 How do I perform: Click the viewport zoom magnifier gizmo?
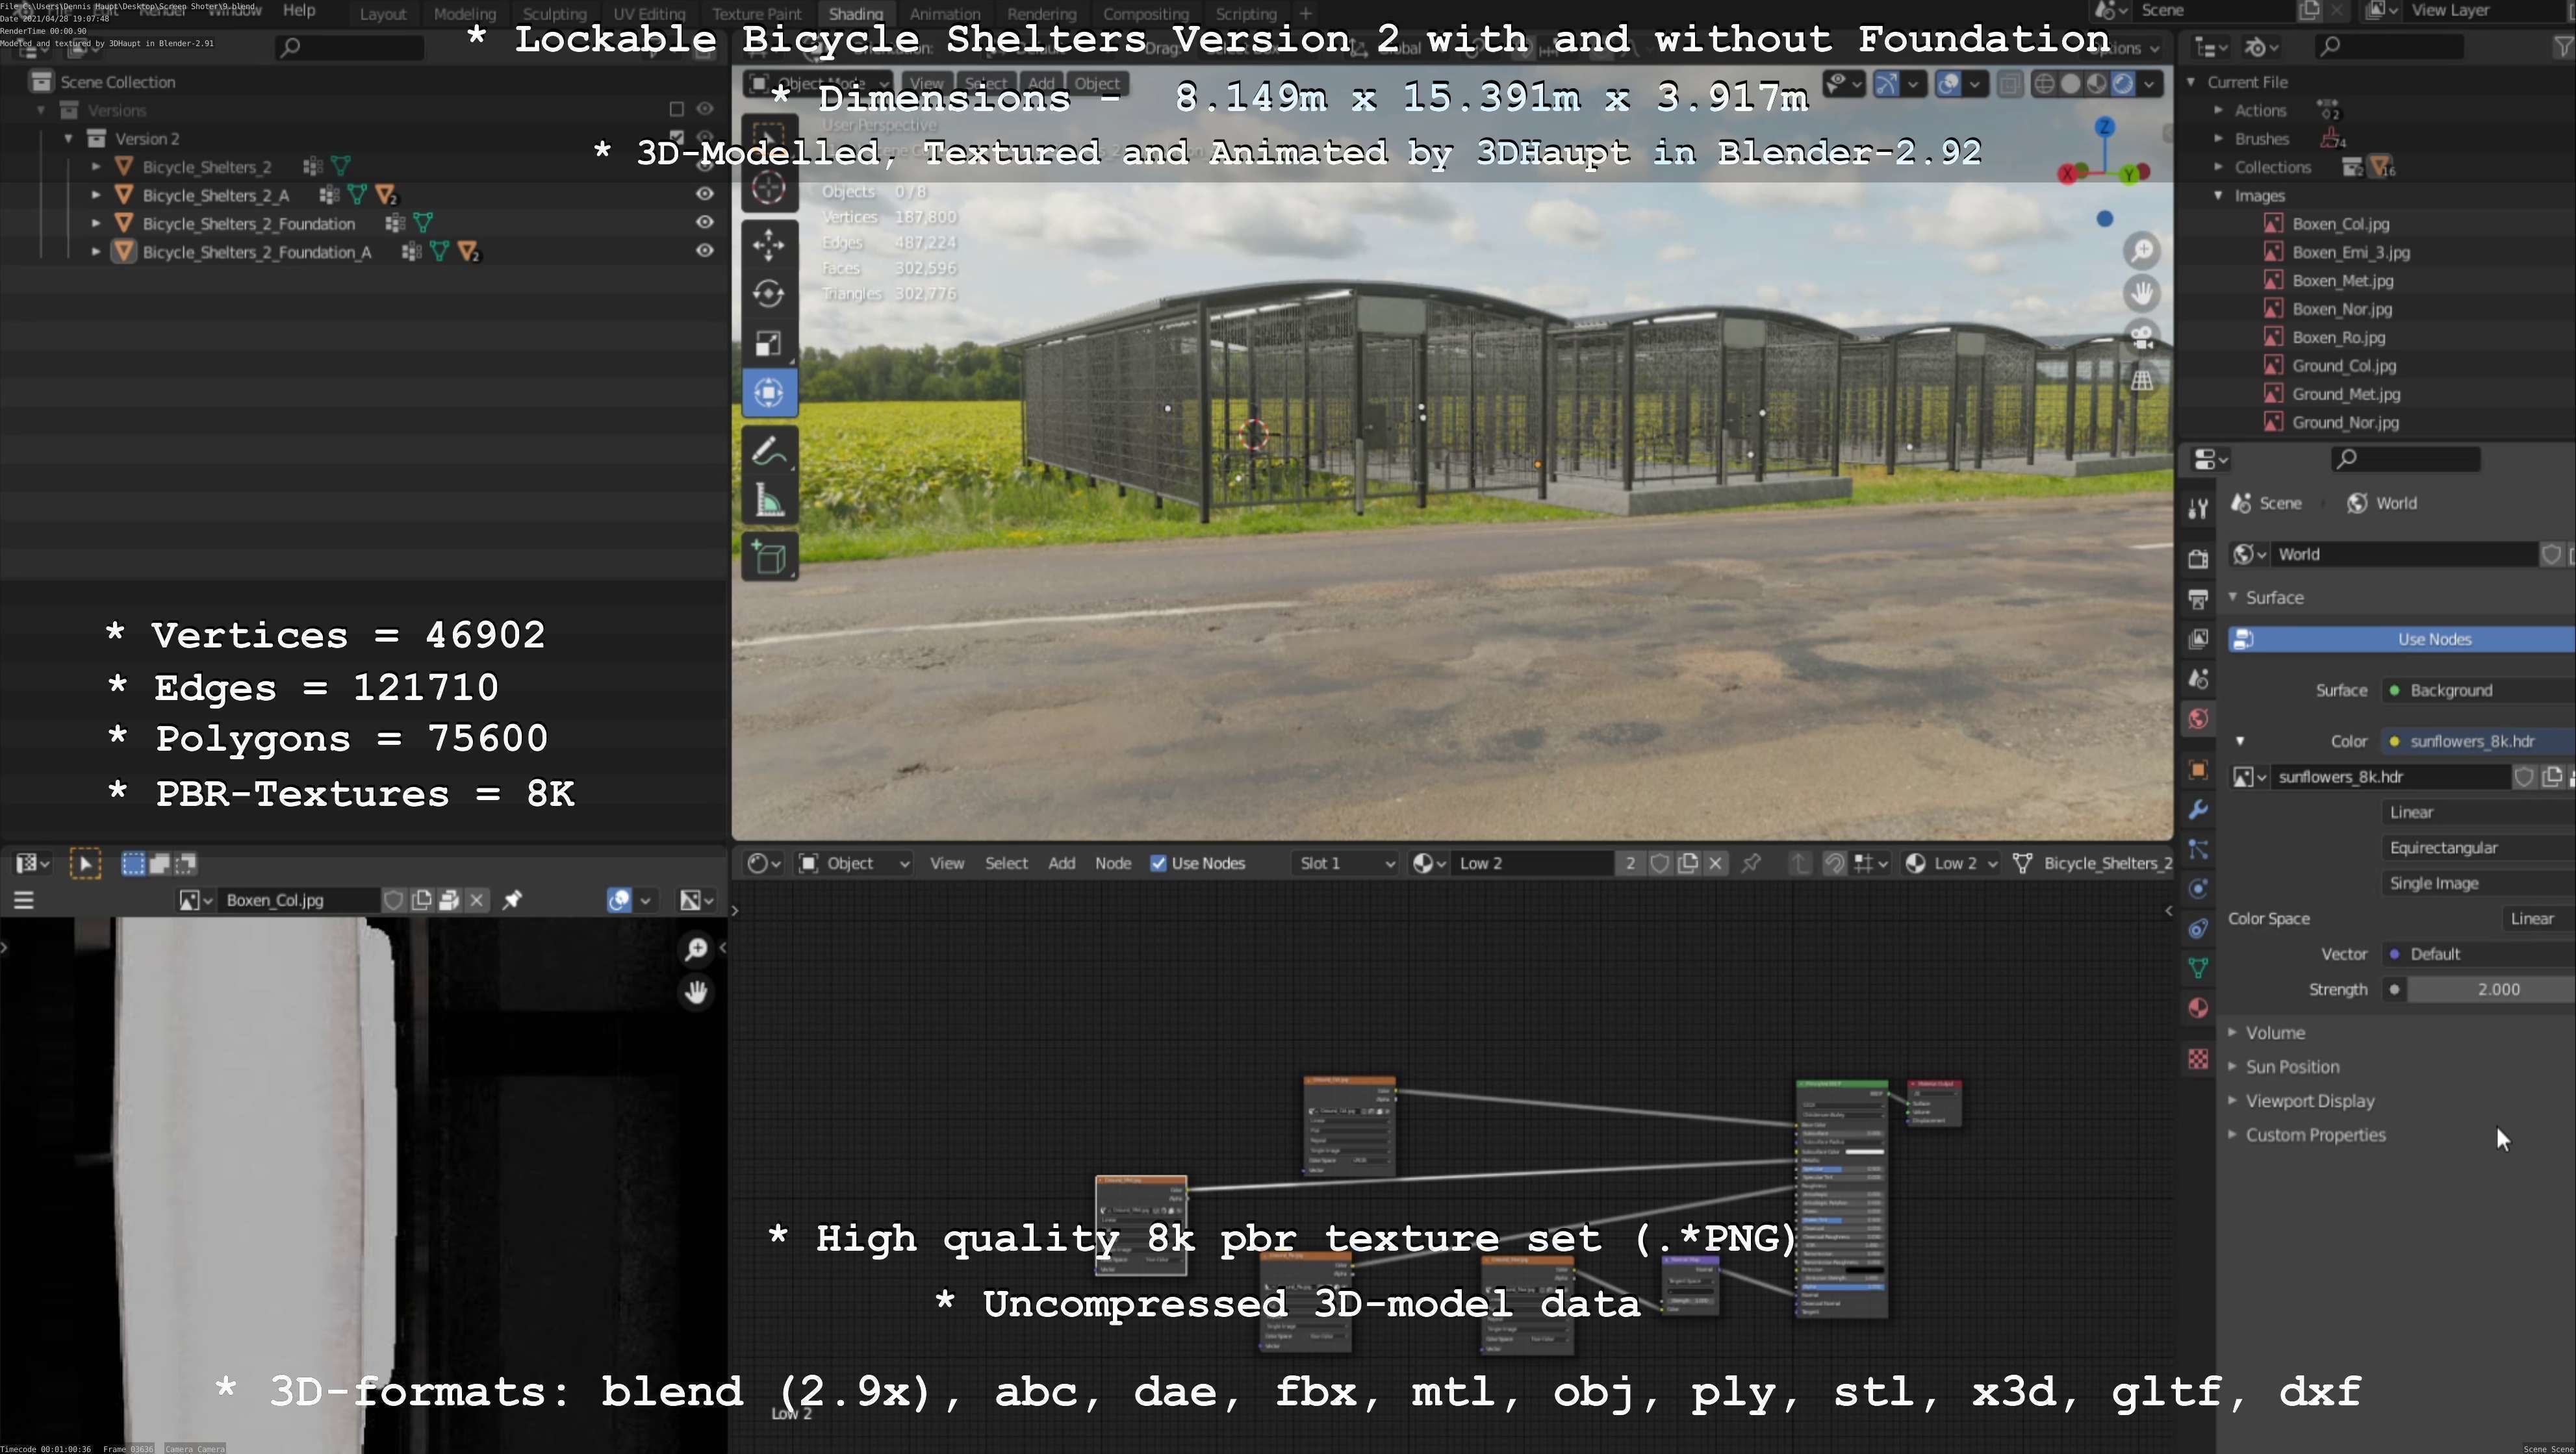coord(2142,251)
